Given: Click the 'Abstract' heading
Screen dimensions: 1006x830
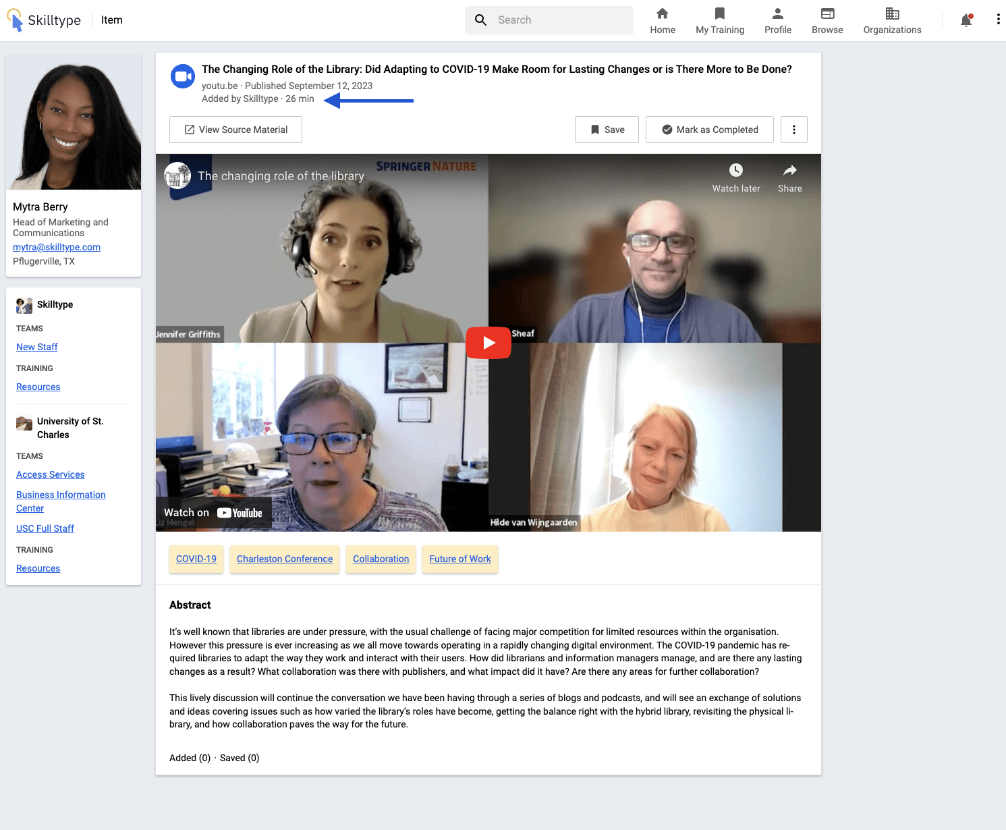Looking at the screenshot, I should (190, 605).
